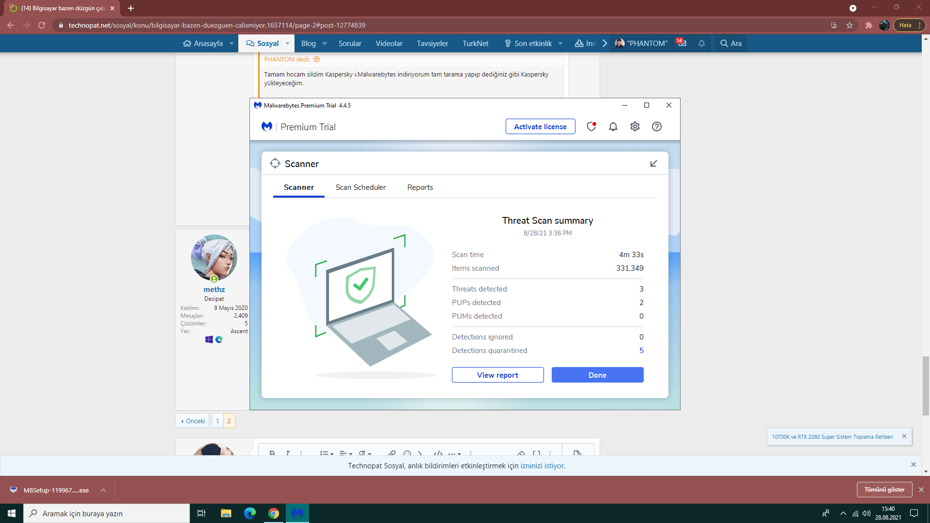Open Chrome extensions puzzle icon

point(868,25)
